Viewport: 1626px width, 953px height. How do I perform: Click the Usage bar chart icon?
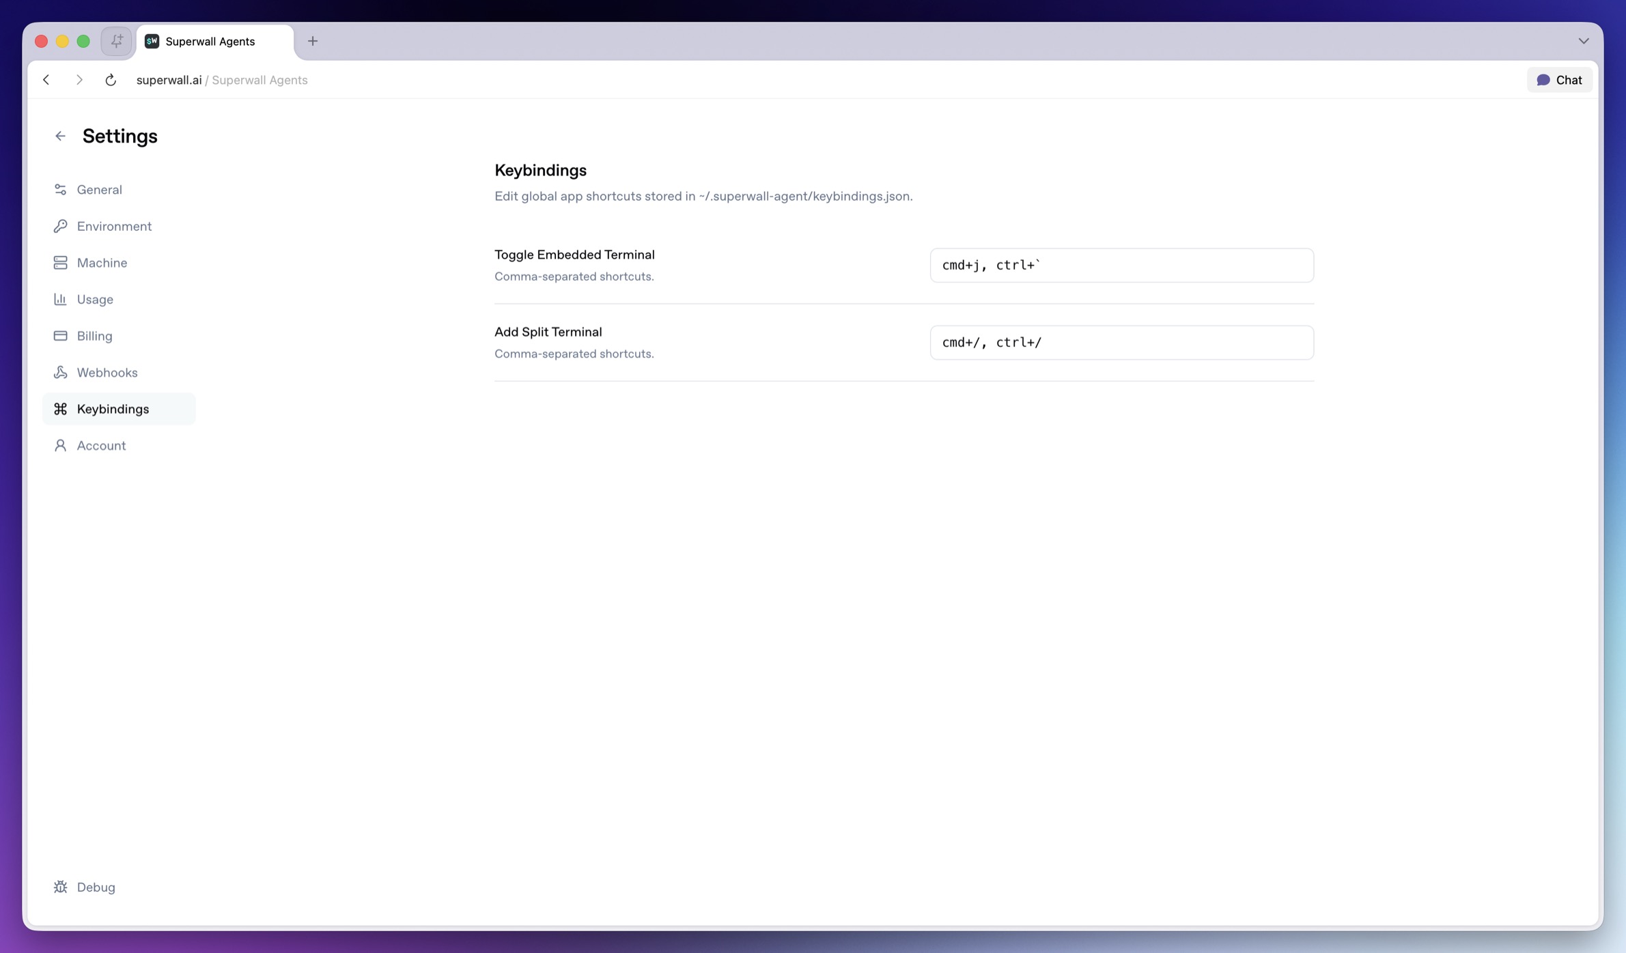[60, 299]
